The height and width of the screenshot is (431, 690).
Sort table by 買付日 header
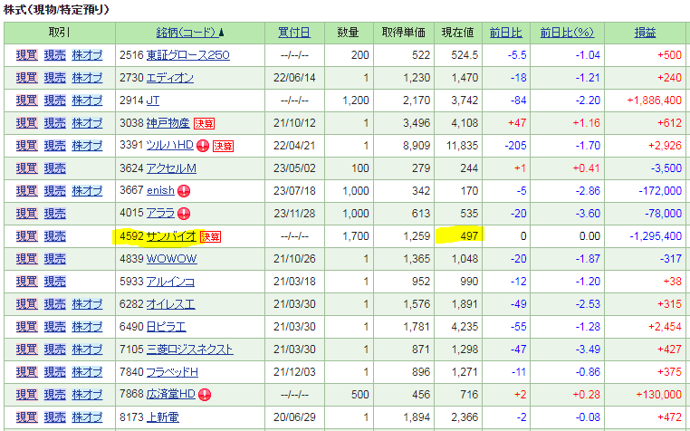click(294, 33)
